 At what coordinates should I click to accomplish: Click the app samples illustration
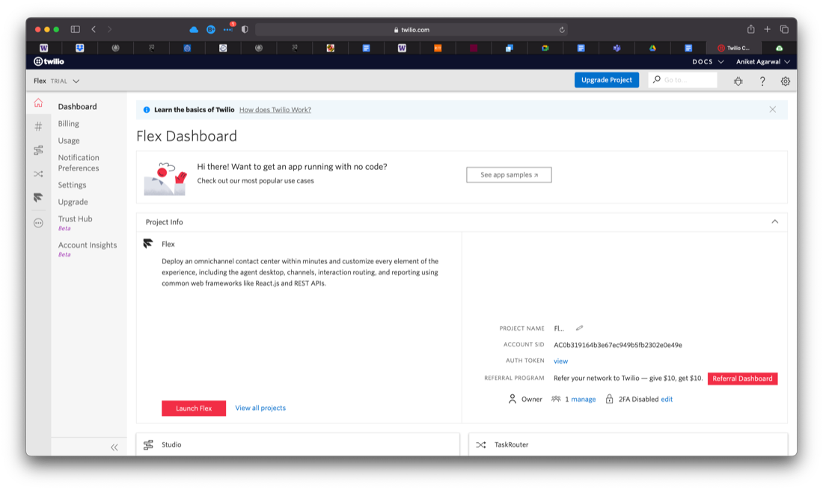[165, 178]
